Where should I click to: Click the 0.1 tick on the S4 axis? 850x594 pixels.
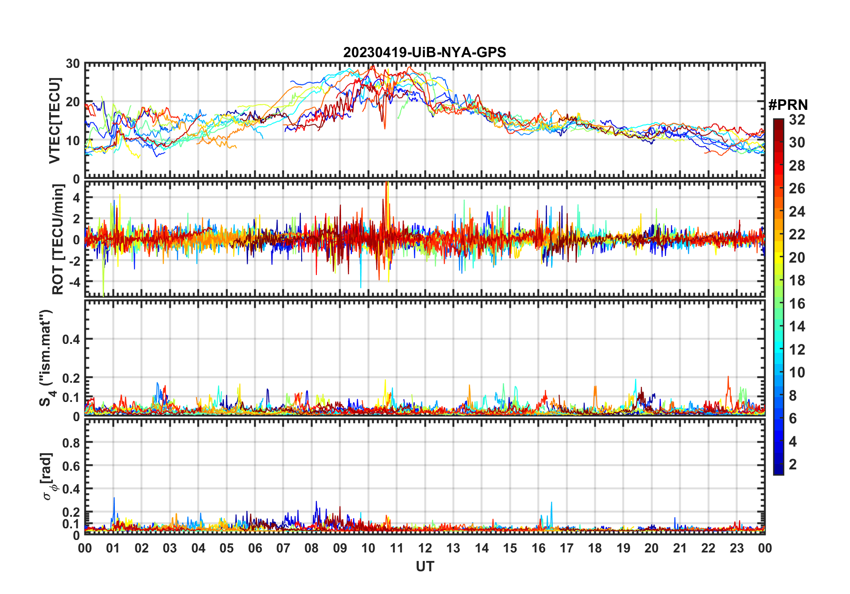coord(71,397)
